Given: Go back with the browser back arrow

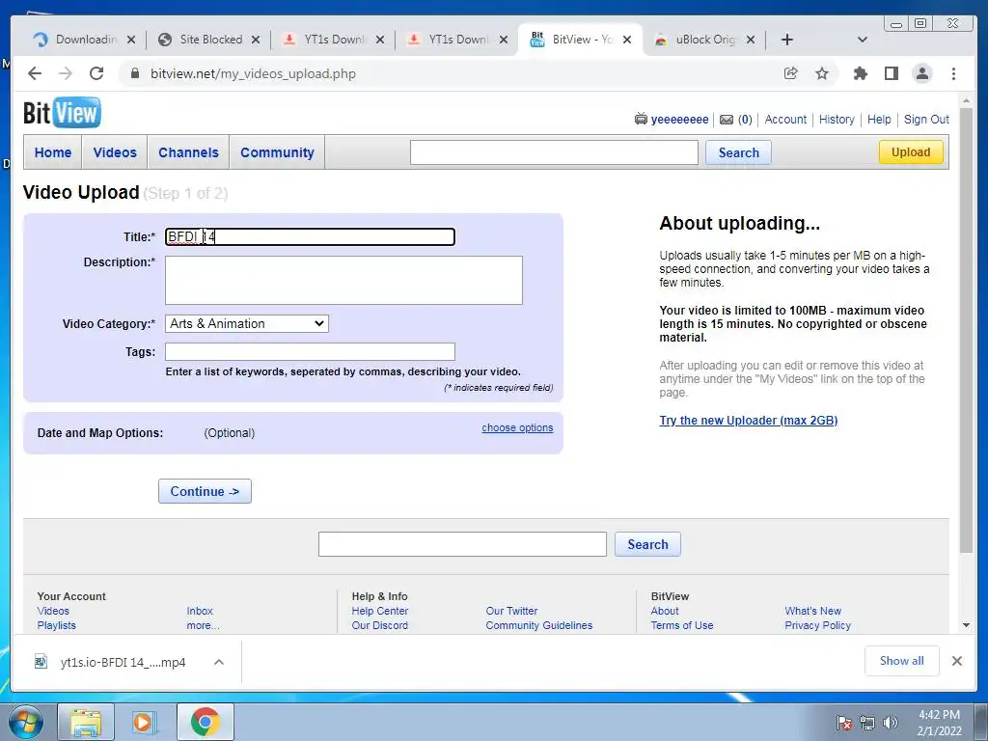Looking at the screenshot, I should tap(35, 73).
